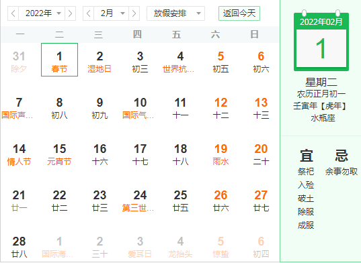
Task: Select February 17 十七
Action: [x=140, y=155]
